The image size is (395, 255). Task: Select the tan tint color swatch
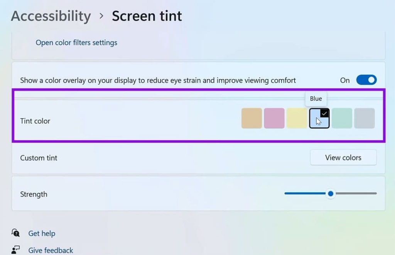(x=252, y=118)
